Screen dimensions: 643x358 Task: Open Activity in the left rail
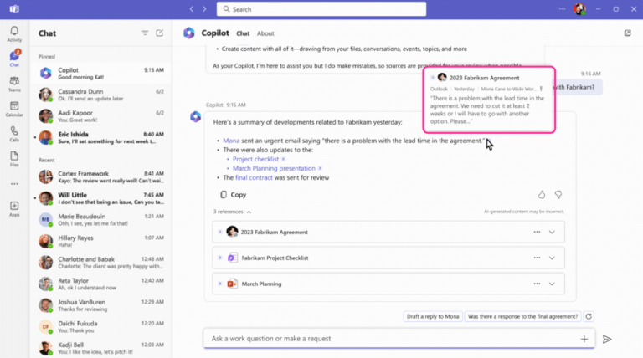coord(14,33)
